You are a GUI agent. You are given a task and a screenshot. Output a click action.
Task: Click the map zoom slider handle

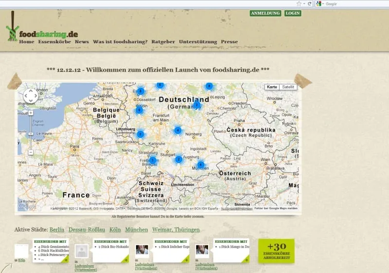31,133
